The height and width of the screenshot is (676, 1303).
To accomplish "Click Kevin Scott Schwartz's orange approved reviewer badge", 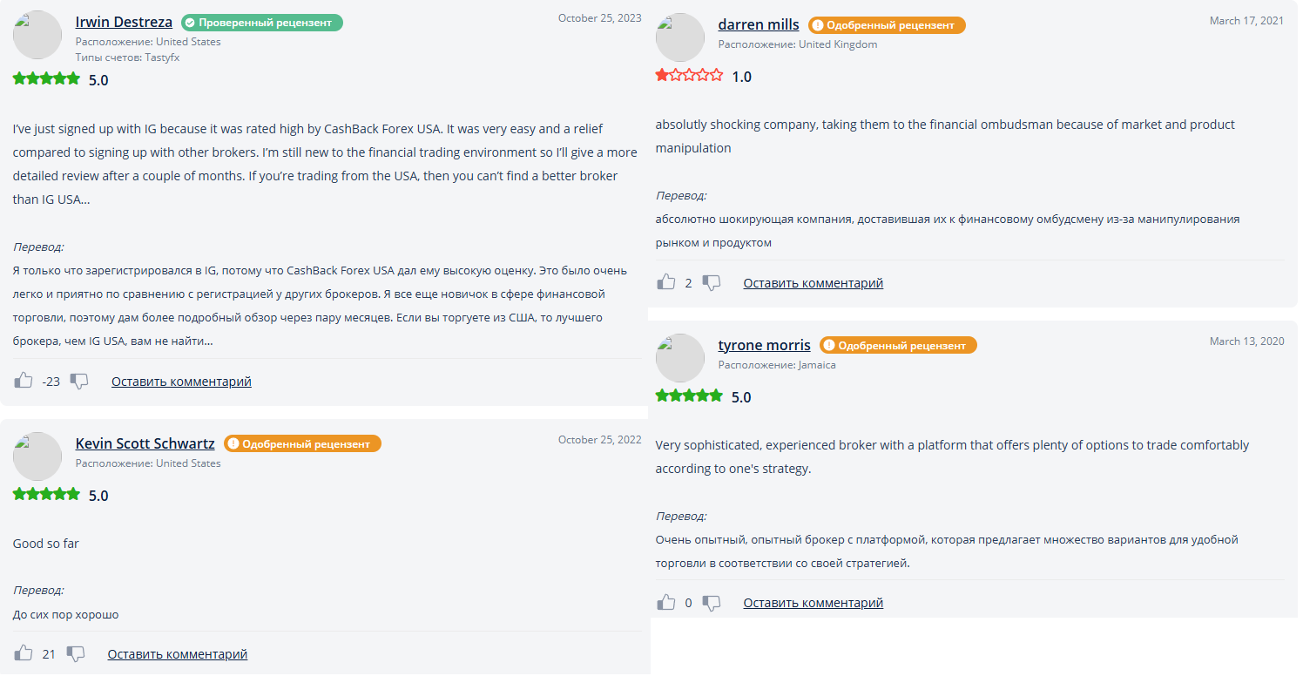I will [x=302, y=444].
